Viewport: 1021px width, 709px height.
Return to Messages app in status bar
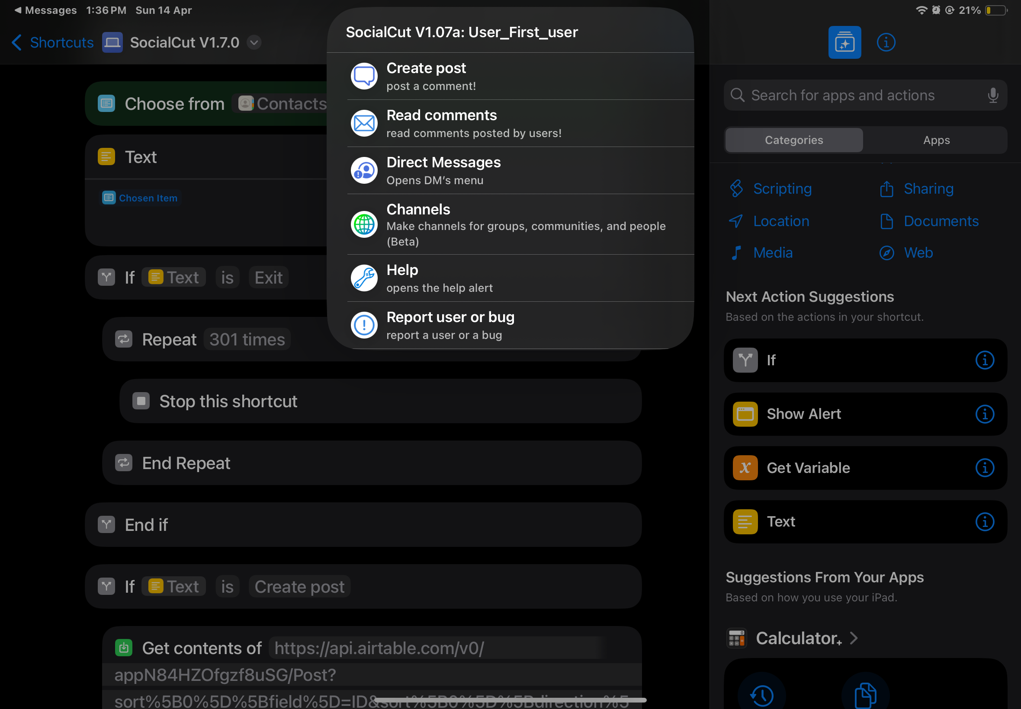click(x=45, y=10)
